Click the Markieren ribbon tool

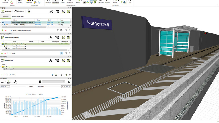pyautogui.click(x=108, y=2)
